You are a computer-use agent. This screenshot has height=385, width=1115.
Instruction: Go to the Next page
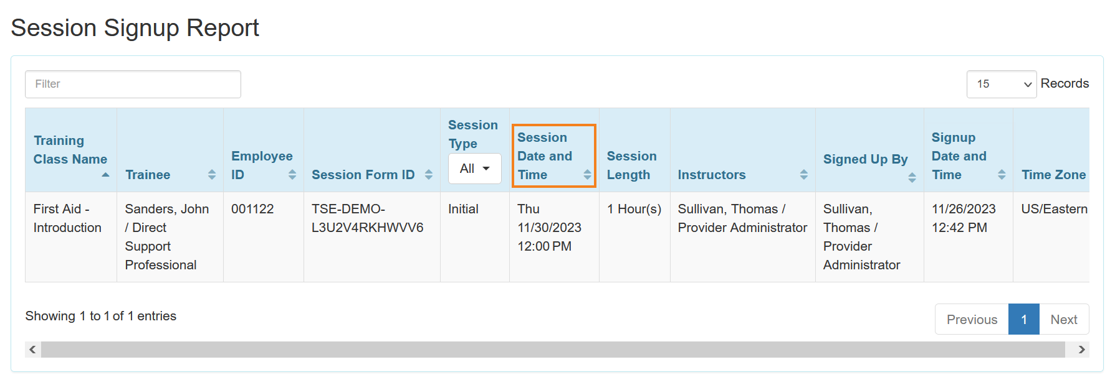(x=1063, y=319)
